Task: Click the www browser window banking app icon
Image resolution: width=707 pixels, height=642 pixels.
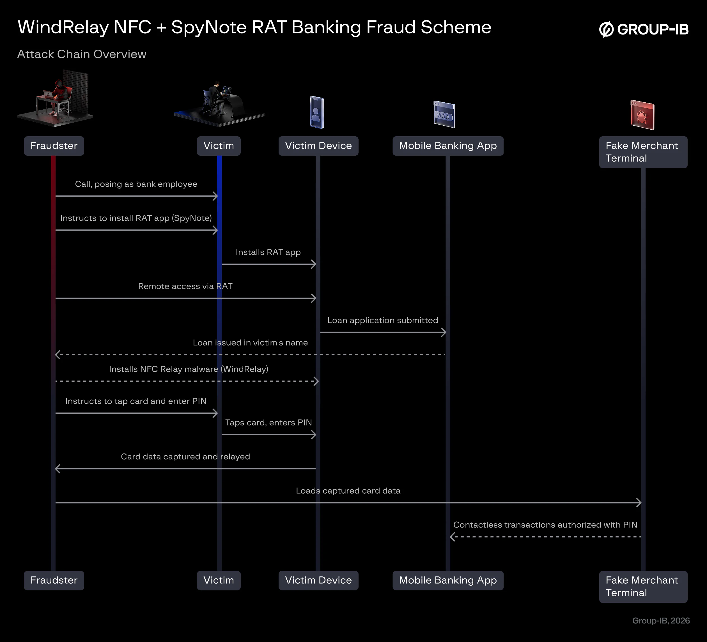Action: click(444, 114)
